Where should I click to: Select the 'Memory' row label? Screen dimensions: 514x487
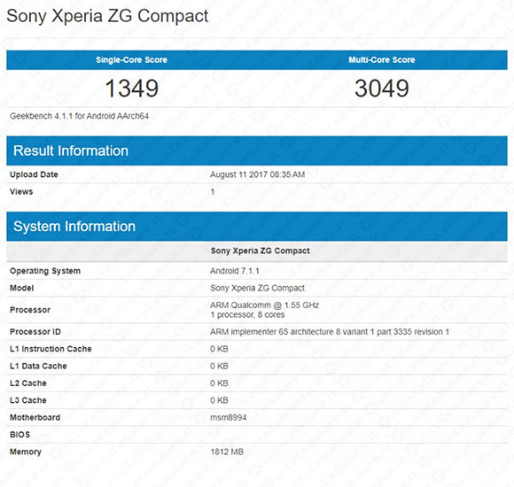tap(26, 452)
